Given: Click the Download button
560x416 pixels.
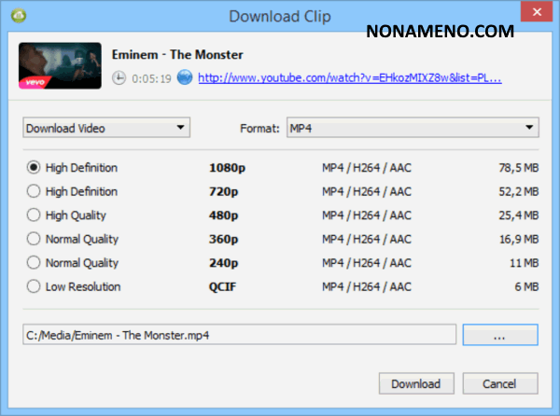Looking at the screenshot, I should point(416,383).
